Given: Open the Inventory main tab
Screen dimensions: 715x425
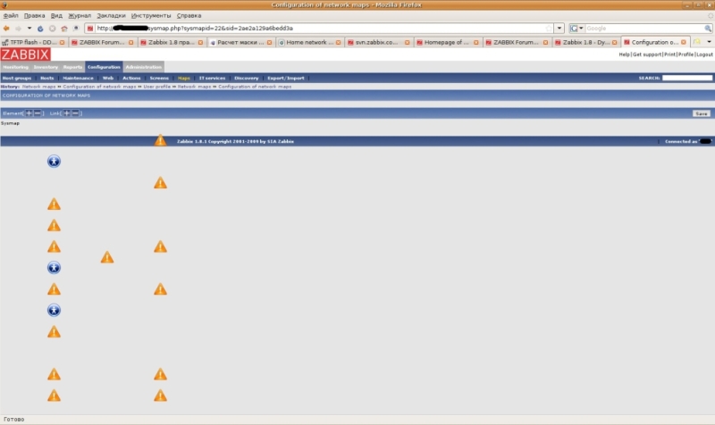Looking at the screenshot, I should pyautogui.click(x=46, y=67).
